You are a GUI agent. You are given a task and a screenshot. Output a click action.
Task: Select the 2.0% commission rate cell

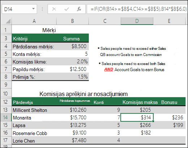coord(72,62)
